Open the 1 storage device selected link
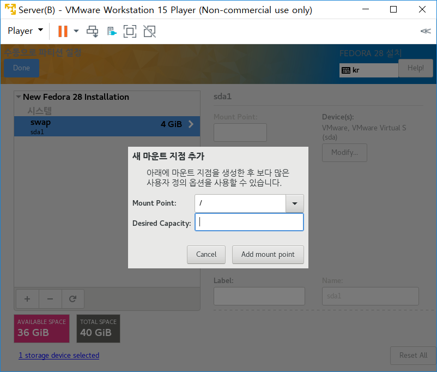Image resolution: width=437 pixels, height=372 pixels. click(59, 355)
